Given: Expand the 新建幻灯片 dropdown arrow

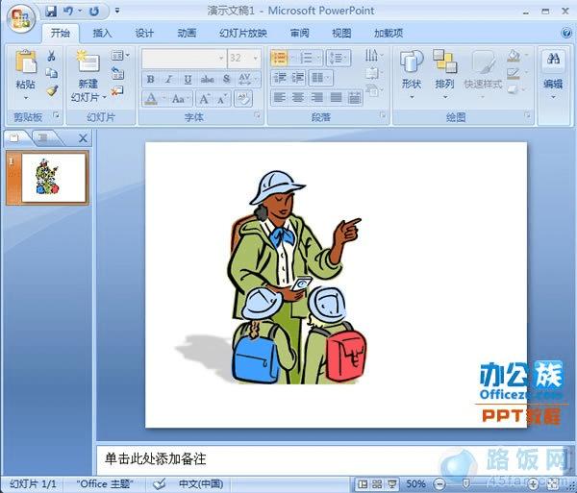Looking at the screenshot, I should [105, 97].
